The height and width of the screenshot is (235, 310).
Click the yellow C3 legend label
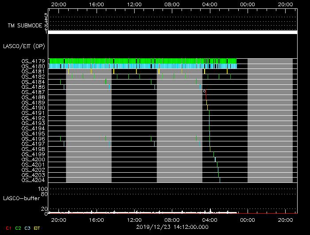(x=27, y=228)
